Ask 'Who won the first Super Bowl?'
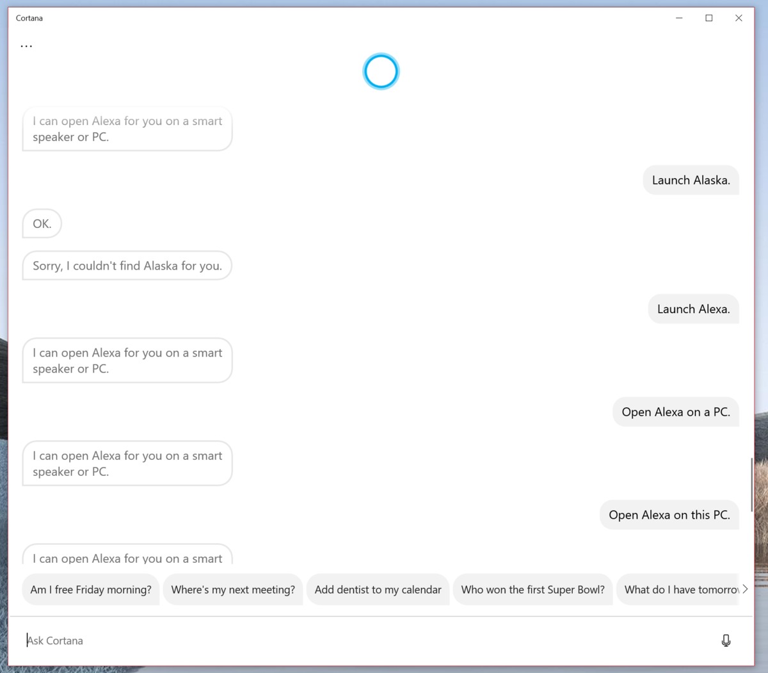The height and width of the screenshot is (673, 768). coord(532,590)
